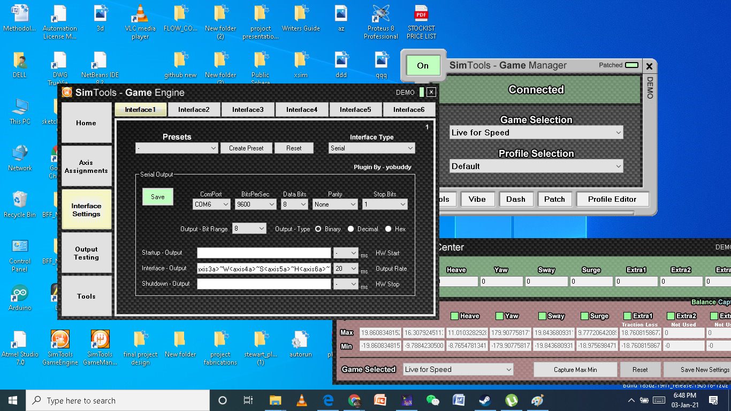Select Binary output type

click(318, 229)
